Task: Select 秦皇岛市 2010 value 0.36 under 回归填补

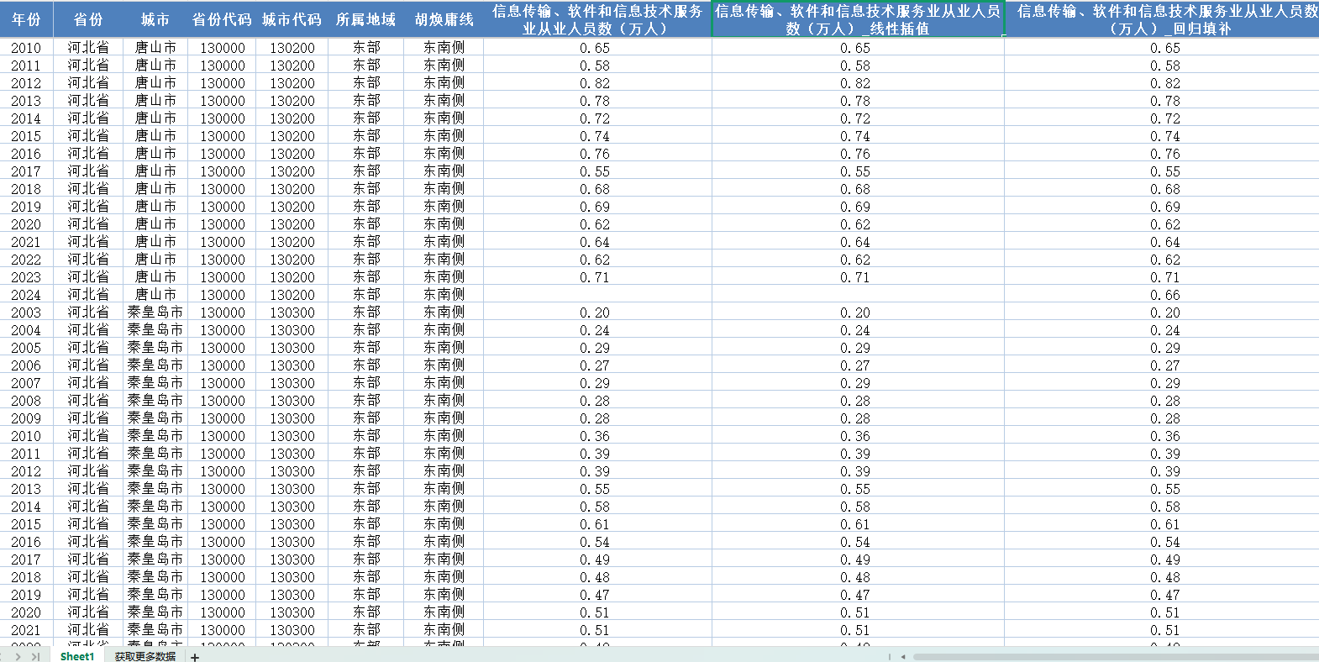Action: [1165, 436]
